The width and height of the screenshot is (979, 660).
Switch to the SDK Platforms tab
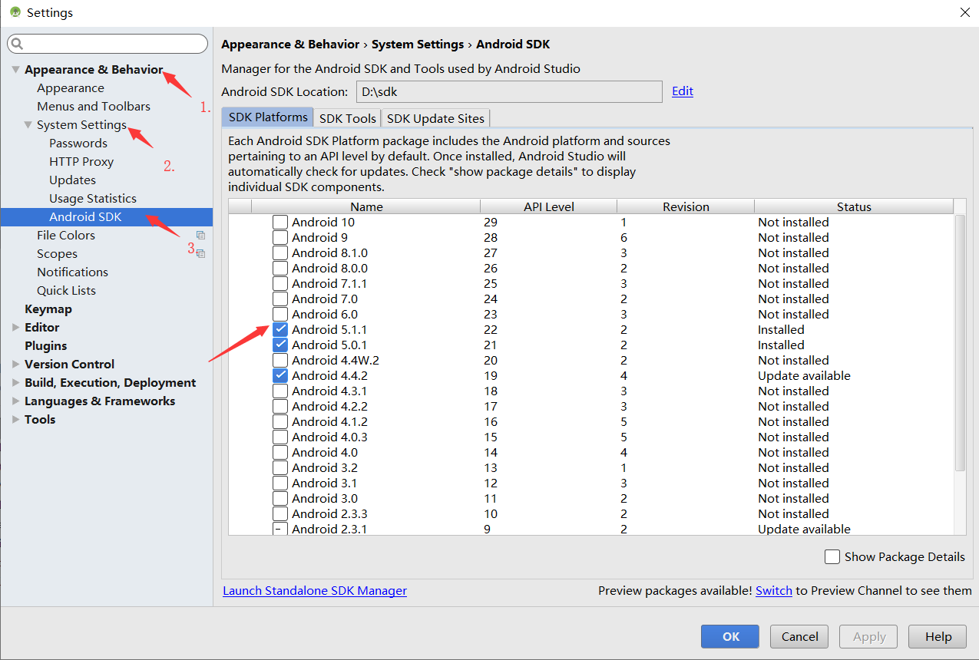[x=268, y=117]
